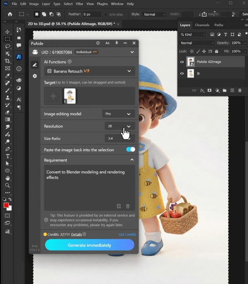Select the Pen tool
The height and width of the screenshot is (284, 248).
(8, 149)
